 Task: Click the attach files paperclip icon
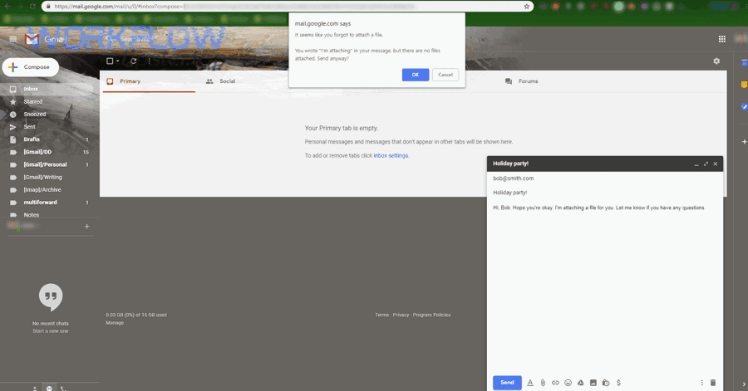[x=543, y=383]
